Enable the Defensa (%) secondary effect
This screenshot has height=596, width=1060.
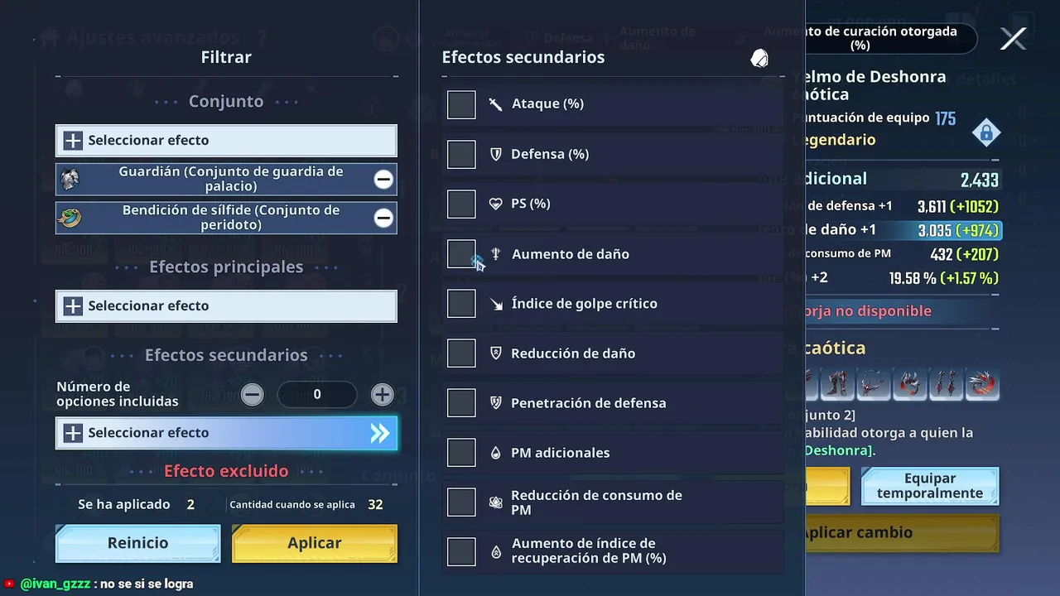tap(461, 154)
